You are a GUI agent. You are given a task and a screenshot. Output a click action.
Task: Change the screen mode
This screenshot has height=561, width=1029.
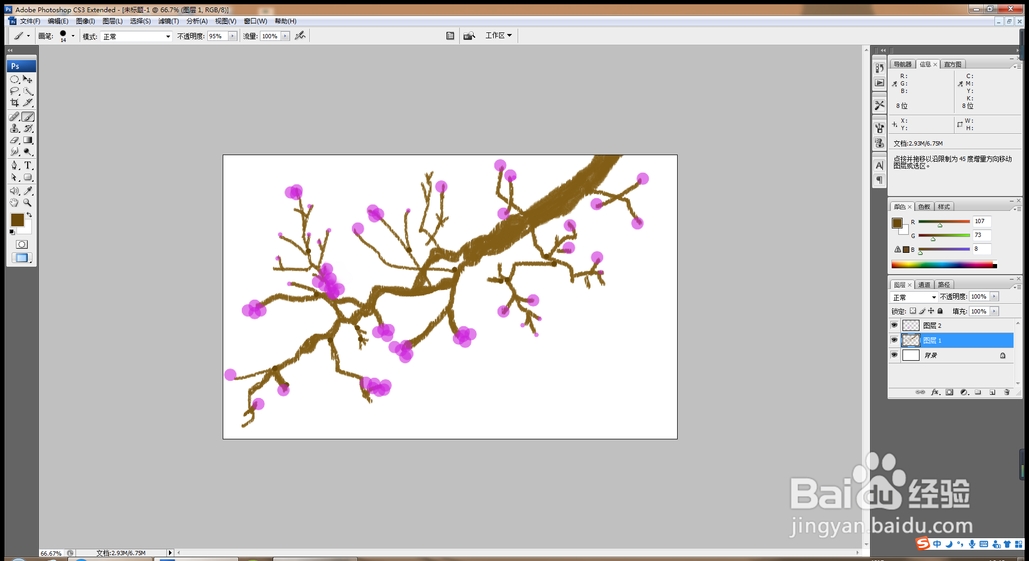pyautogui.click(x=21, y=258)
